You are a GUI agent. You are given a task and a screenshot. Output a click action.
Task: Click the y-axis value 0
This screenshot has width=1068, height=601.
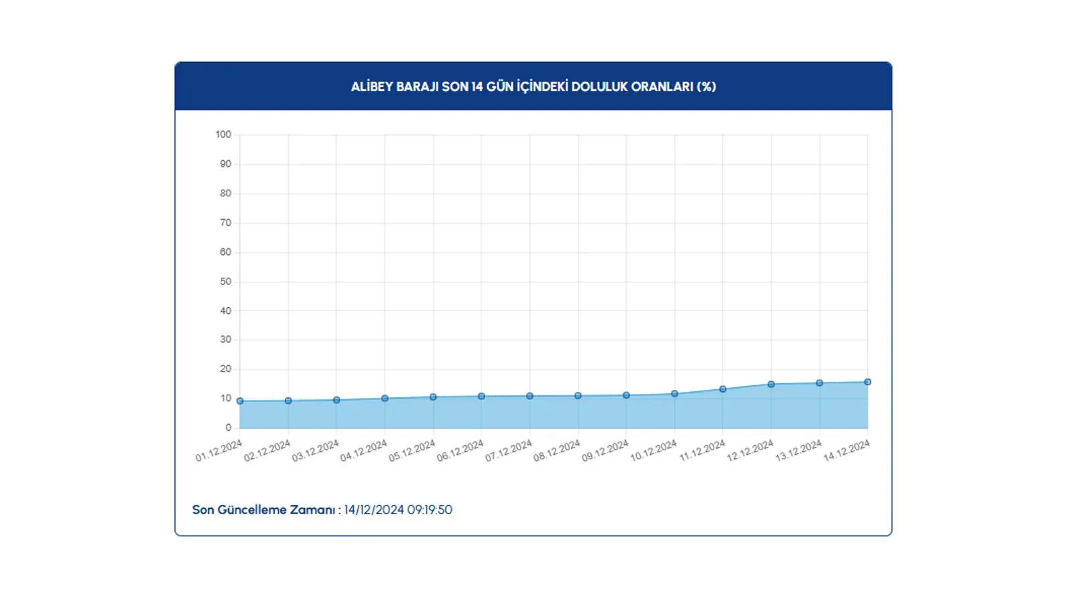(x=229, y=428)
